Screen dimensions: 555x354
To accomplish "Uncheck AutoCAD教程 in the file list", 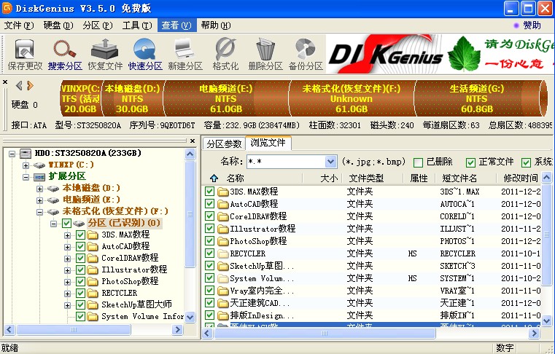I will [x=209, y=204].
